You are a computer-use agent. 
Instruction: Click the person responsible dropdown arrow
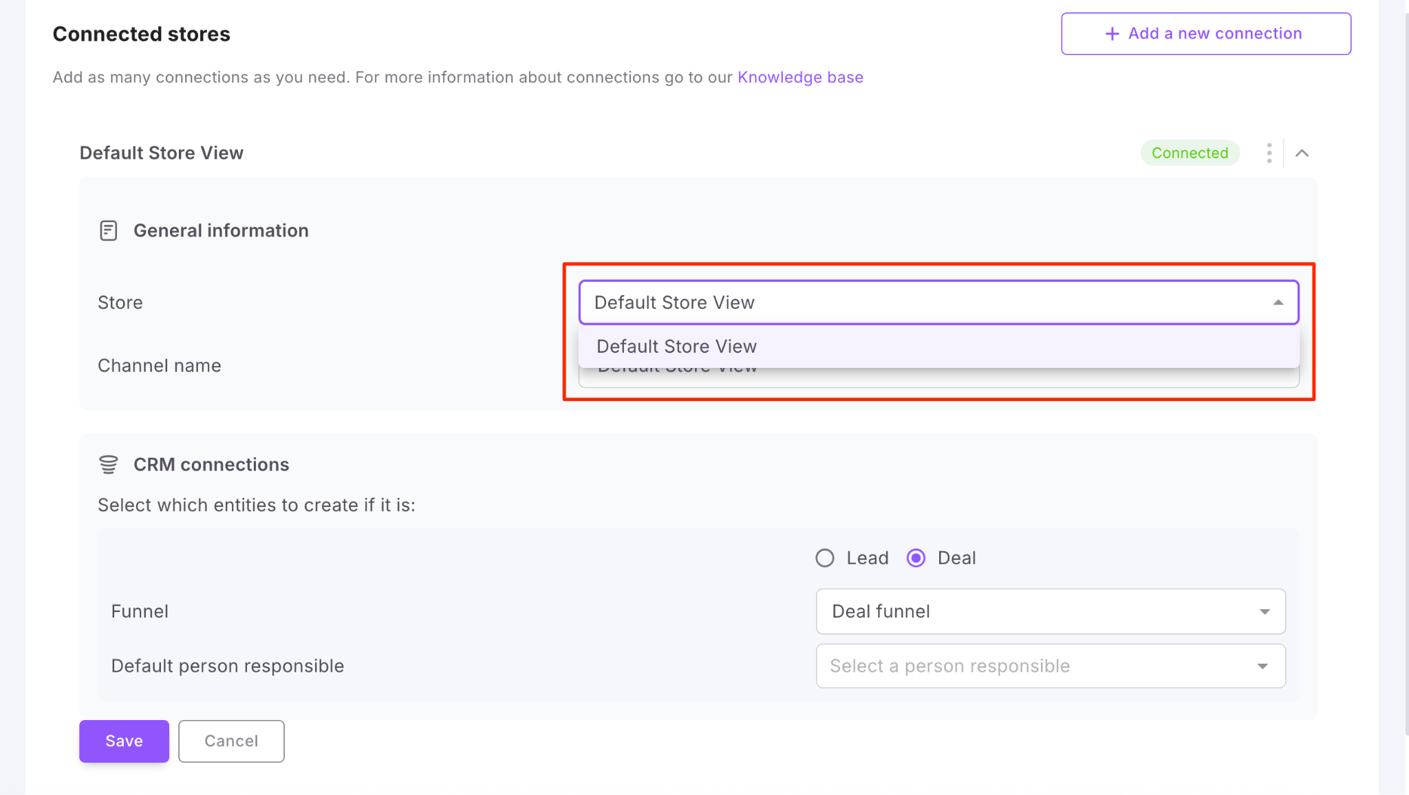tap(1262, 666)
